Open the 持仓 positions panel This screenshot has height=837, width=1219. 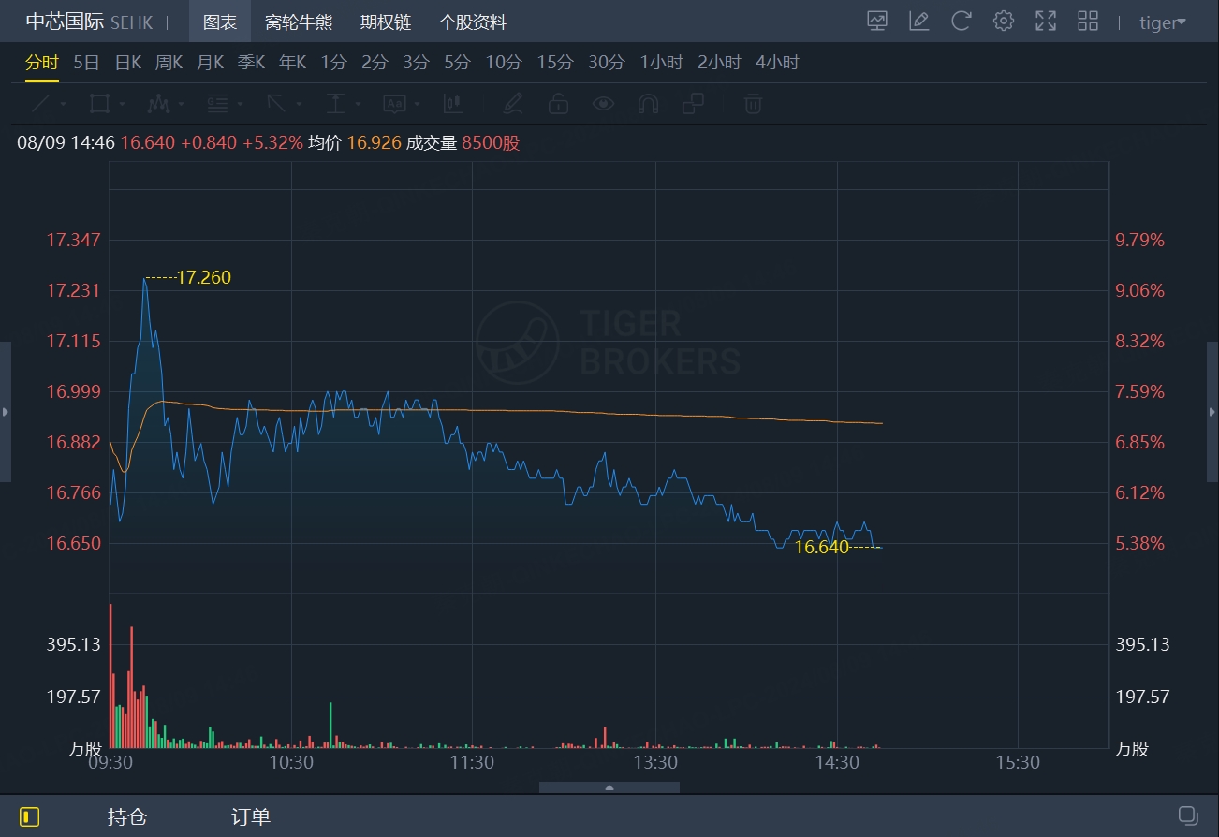[x=127, y=816]
